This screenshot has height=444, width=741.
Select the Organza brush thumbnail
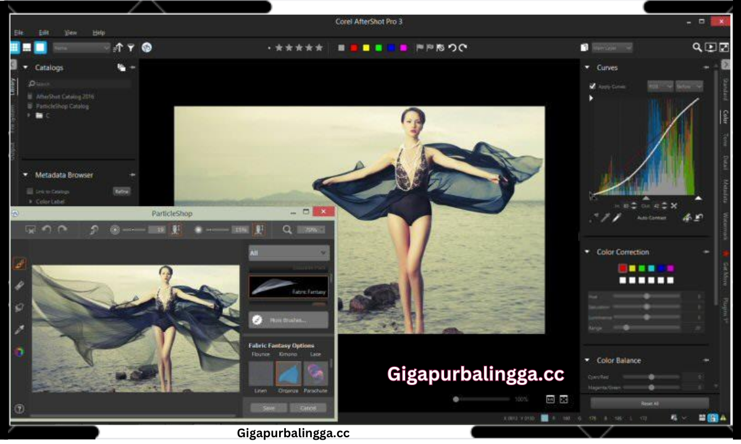coord(288,374)
